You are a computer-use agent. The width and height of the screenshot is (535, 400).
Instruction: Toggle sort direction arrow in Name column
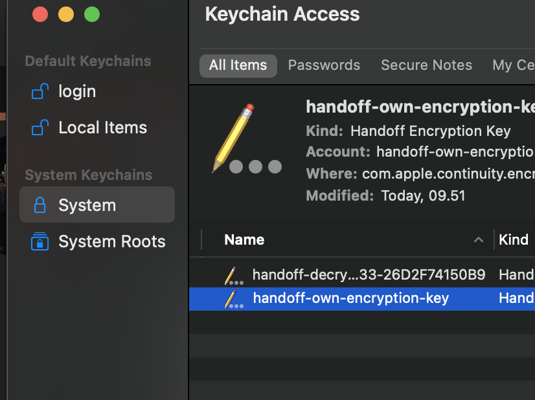point(479,239)
